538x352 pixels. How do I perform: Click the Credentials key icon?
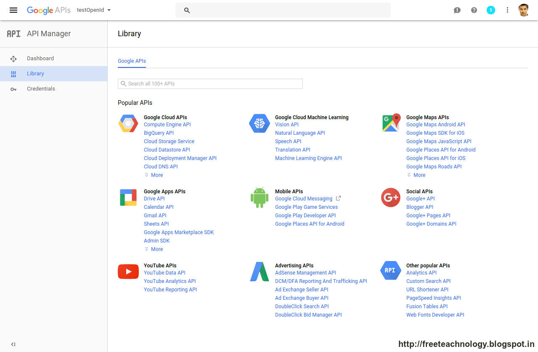(13, 89)
